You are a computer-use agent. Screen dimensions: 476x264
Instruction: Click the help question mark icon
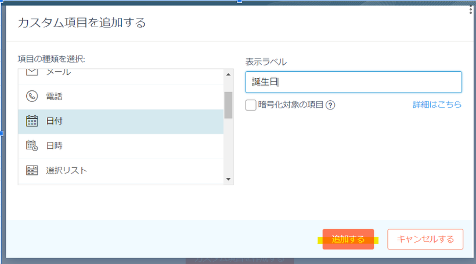(x=331, y=105)
